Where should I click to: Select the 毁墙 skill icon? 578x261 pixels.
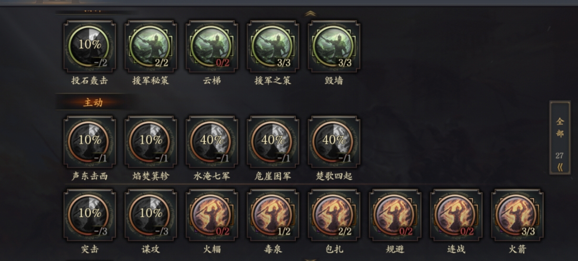(334, 46)
